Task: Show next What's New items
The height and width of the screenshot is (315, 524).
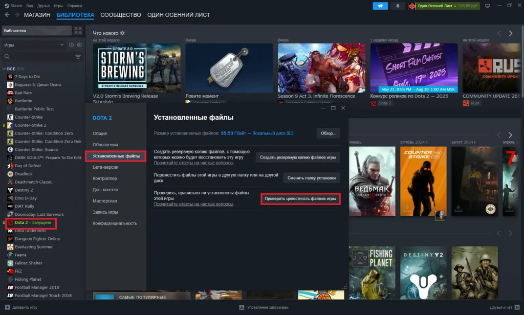Action: (x=510, y=33)
